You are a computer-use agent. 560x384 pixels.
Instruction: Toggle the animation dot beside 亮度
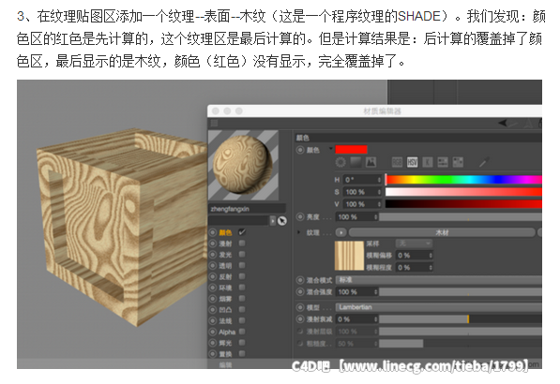click(x=300, y=216)
